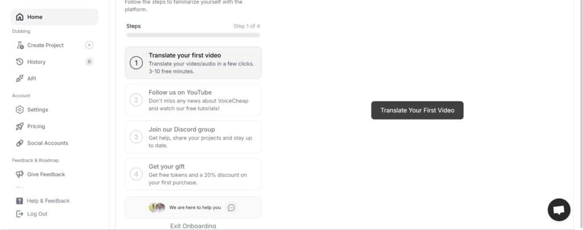Click the Help & Feedback question icon
This screenshot has width=583, height=230.
pyautogui.click(x=20, y=201)
